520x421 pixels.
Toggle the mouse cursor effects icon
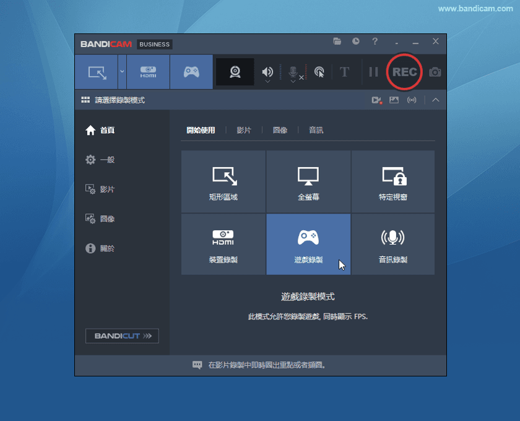tap(319, 72)
